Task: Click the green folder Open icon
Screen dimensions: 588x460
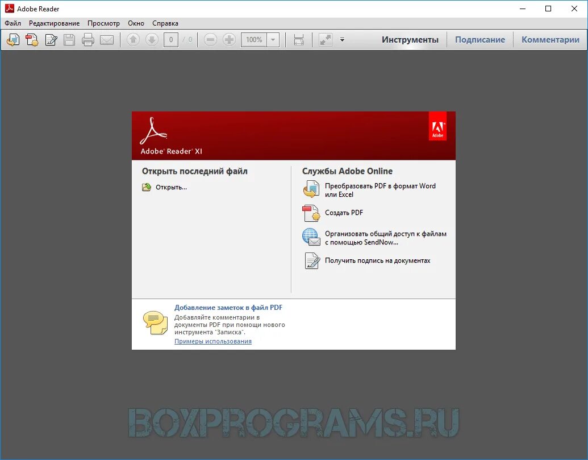Action: (146, 187)
